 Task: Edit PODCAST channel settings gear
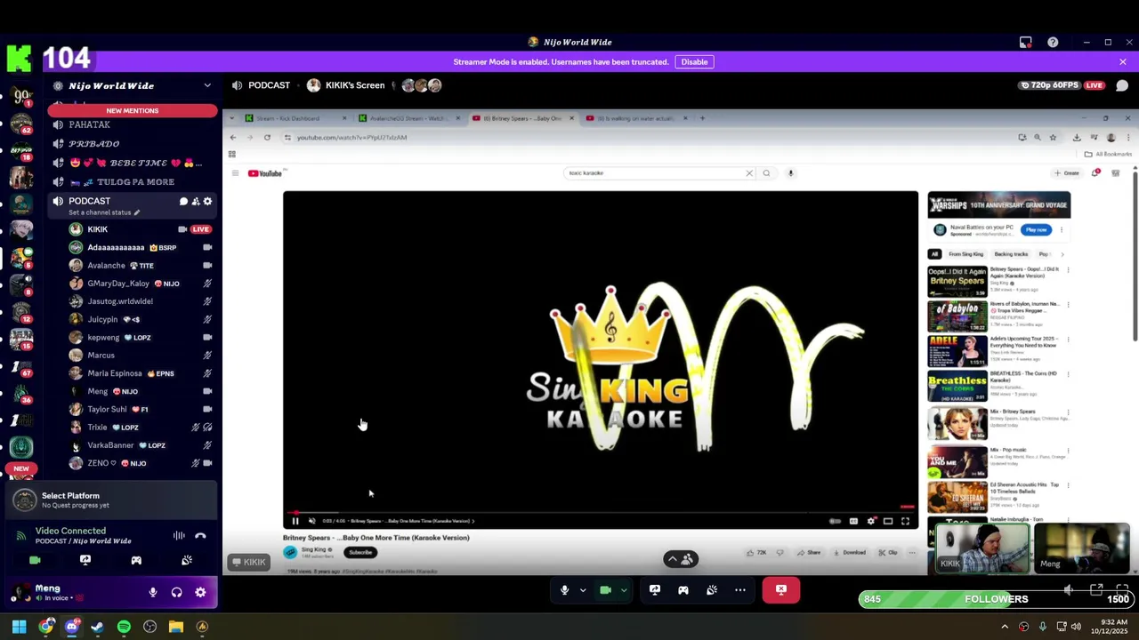207,201
